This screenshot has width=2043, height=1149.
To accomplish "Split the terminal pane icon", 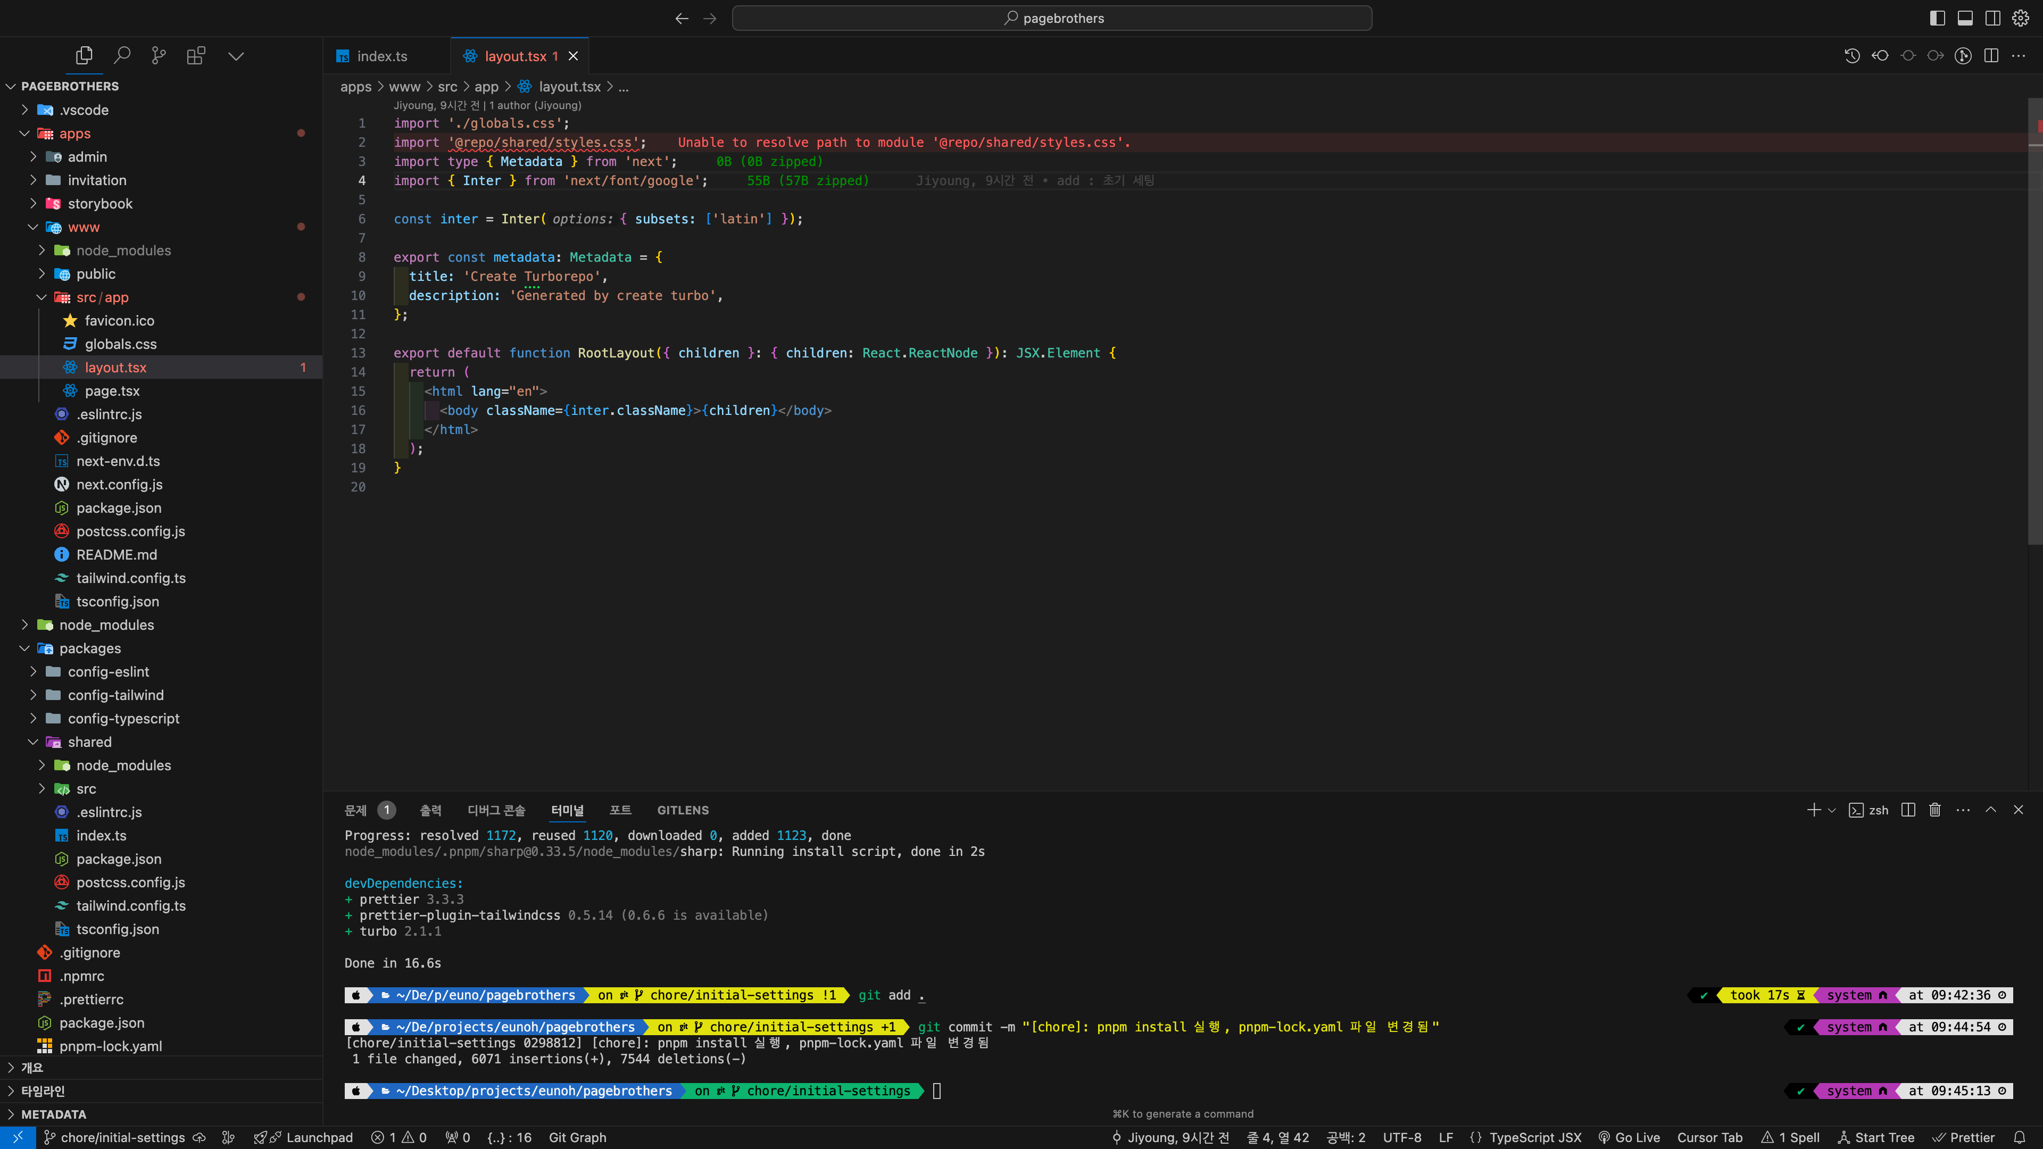I will click(x=1908, y=810).
